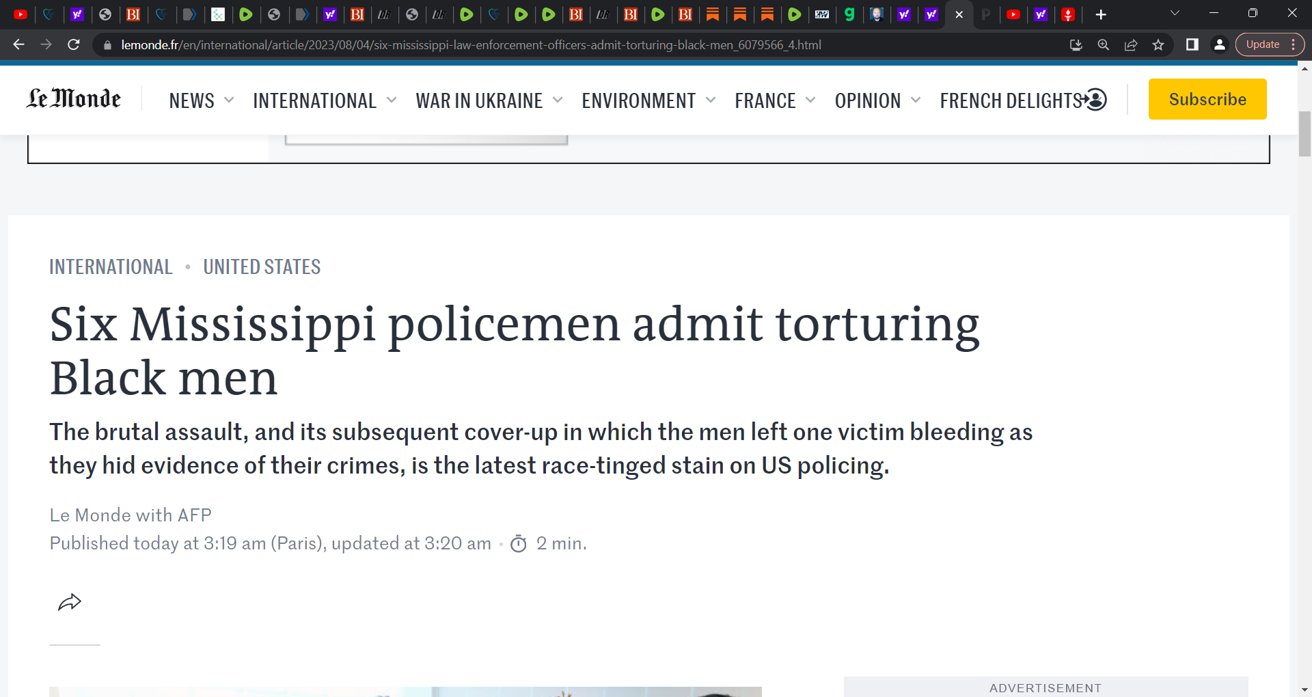Click the scrollbar down arrow
The width and height of the screenshot is (1312, 697).
click(1304, 690)
